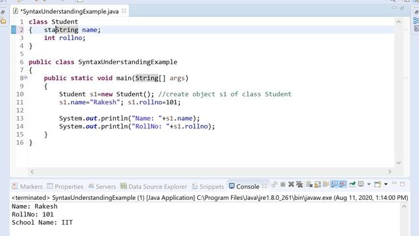Open the Task List icon on right edge

click(416, 28)
